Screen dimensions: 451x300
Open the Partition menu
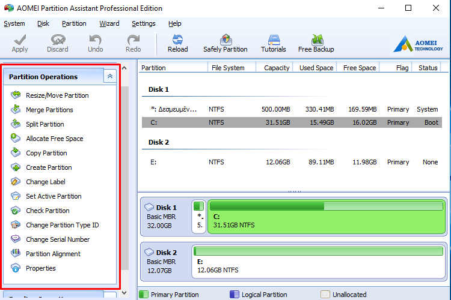[74, 23]
